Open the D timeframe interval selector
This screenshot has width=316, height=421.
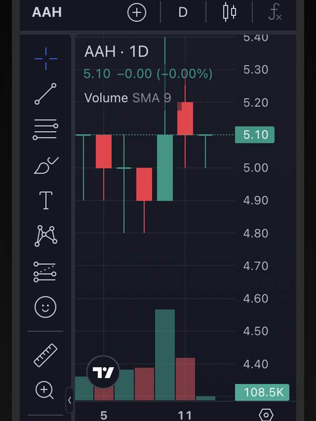click(183, 12)
